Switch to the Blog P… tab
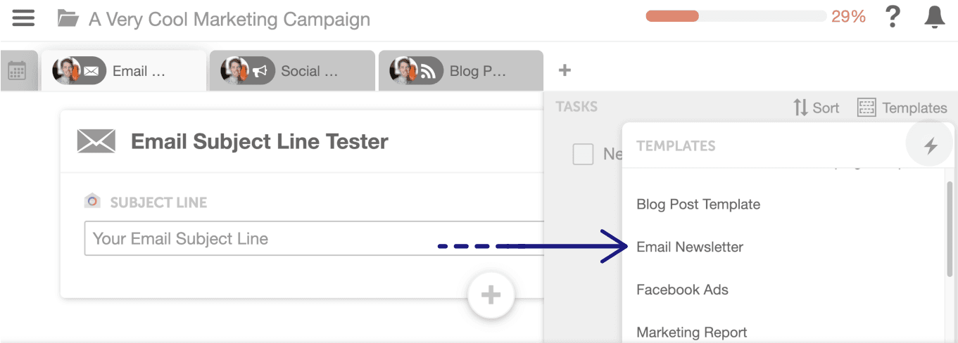This screenshot has height=343, width=958. [x=461, y=70]
